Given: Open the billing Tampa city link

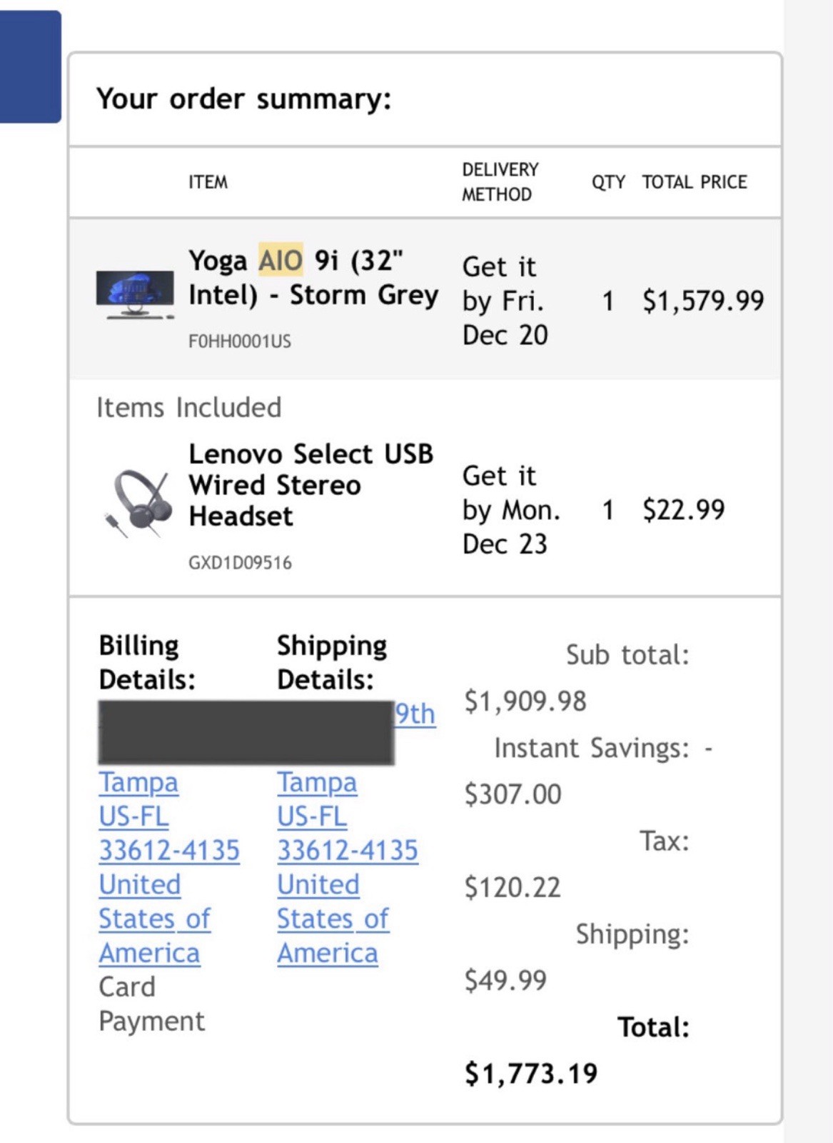Looking at the screenshot, I should pos(138,782).
